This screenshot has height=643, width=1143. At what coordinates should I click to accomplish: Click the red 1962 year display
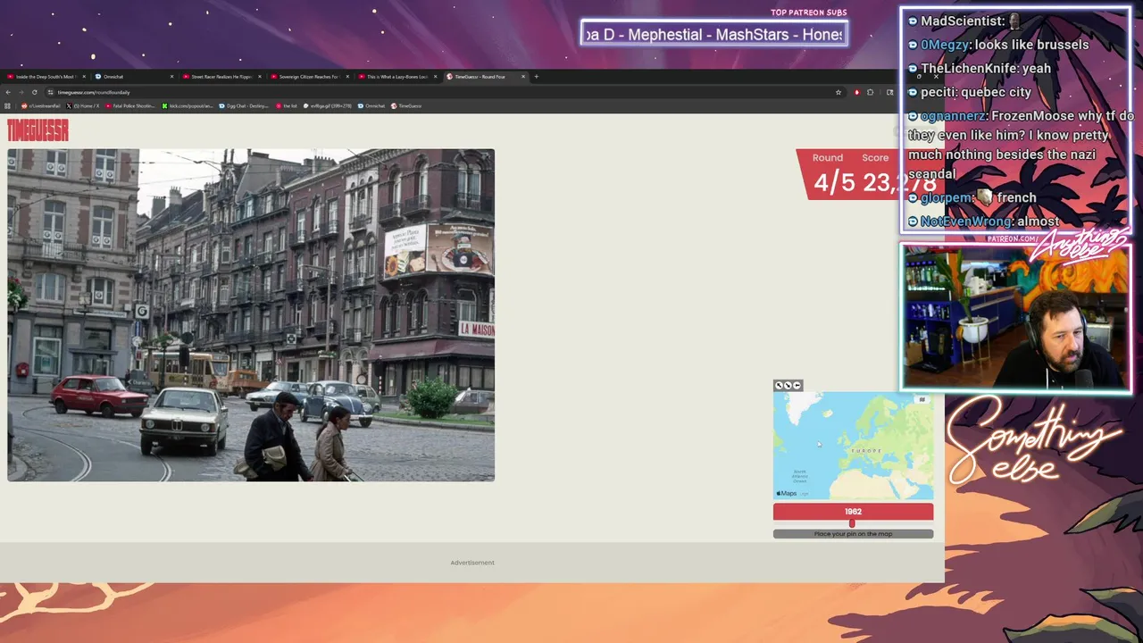(x=853, y=512)
